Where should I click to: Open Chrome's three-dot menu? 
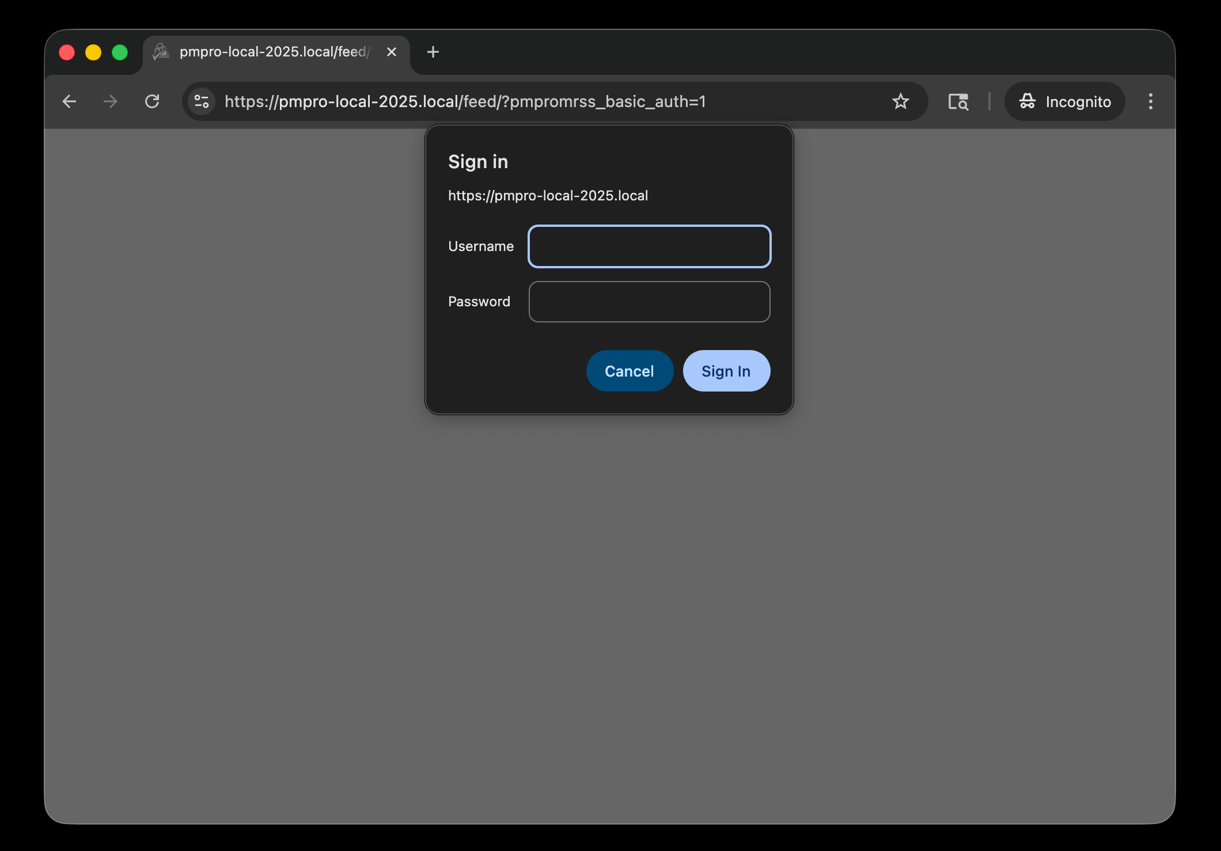tap(1150, 101)
